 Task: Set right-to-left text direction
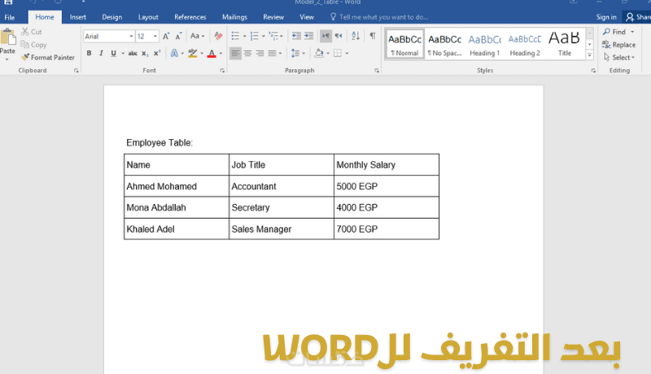[339, 36]
